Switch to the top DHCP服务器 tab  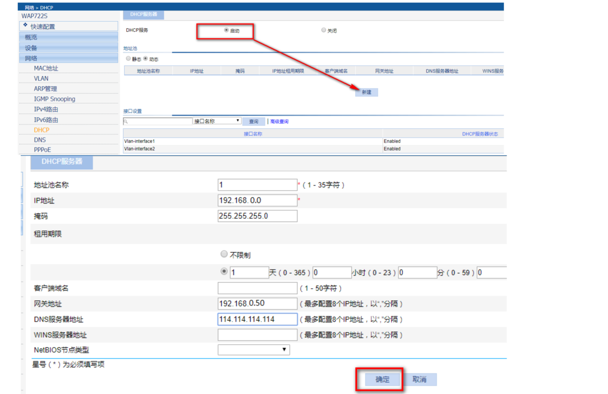click(143, 14)
